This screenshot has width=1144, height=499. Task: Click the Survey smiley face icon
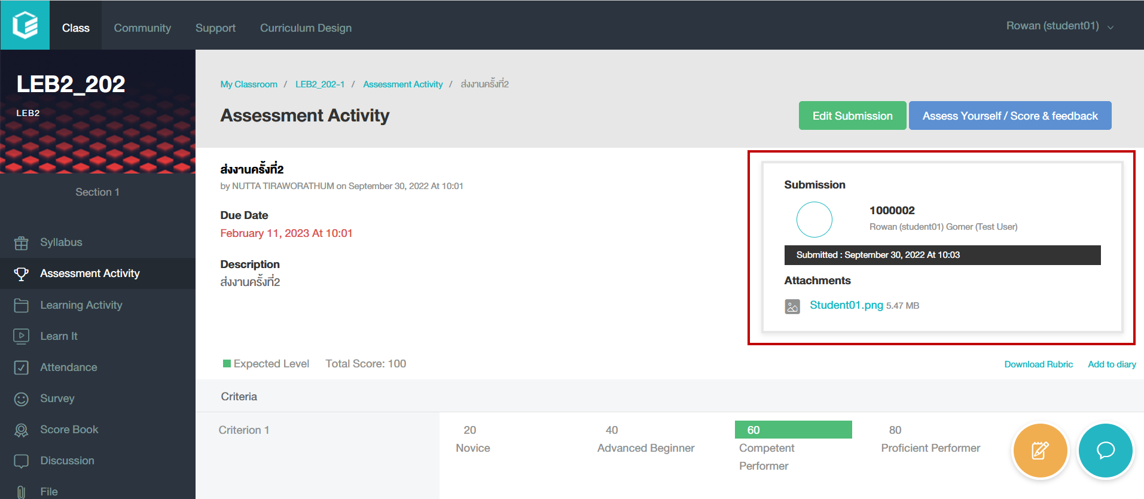point(21,399)
